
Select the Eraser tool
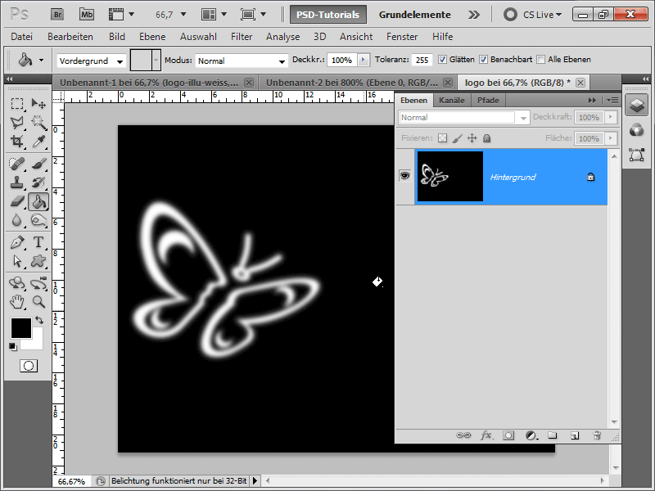[x=17, y=201]
